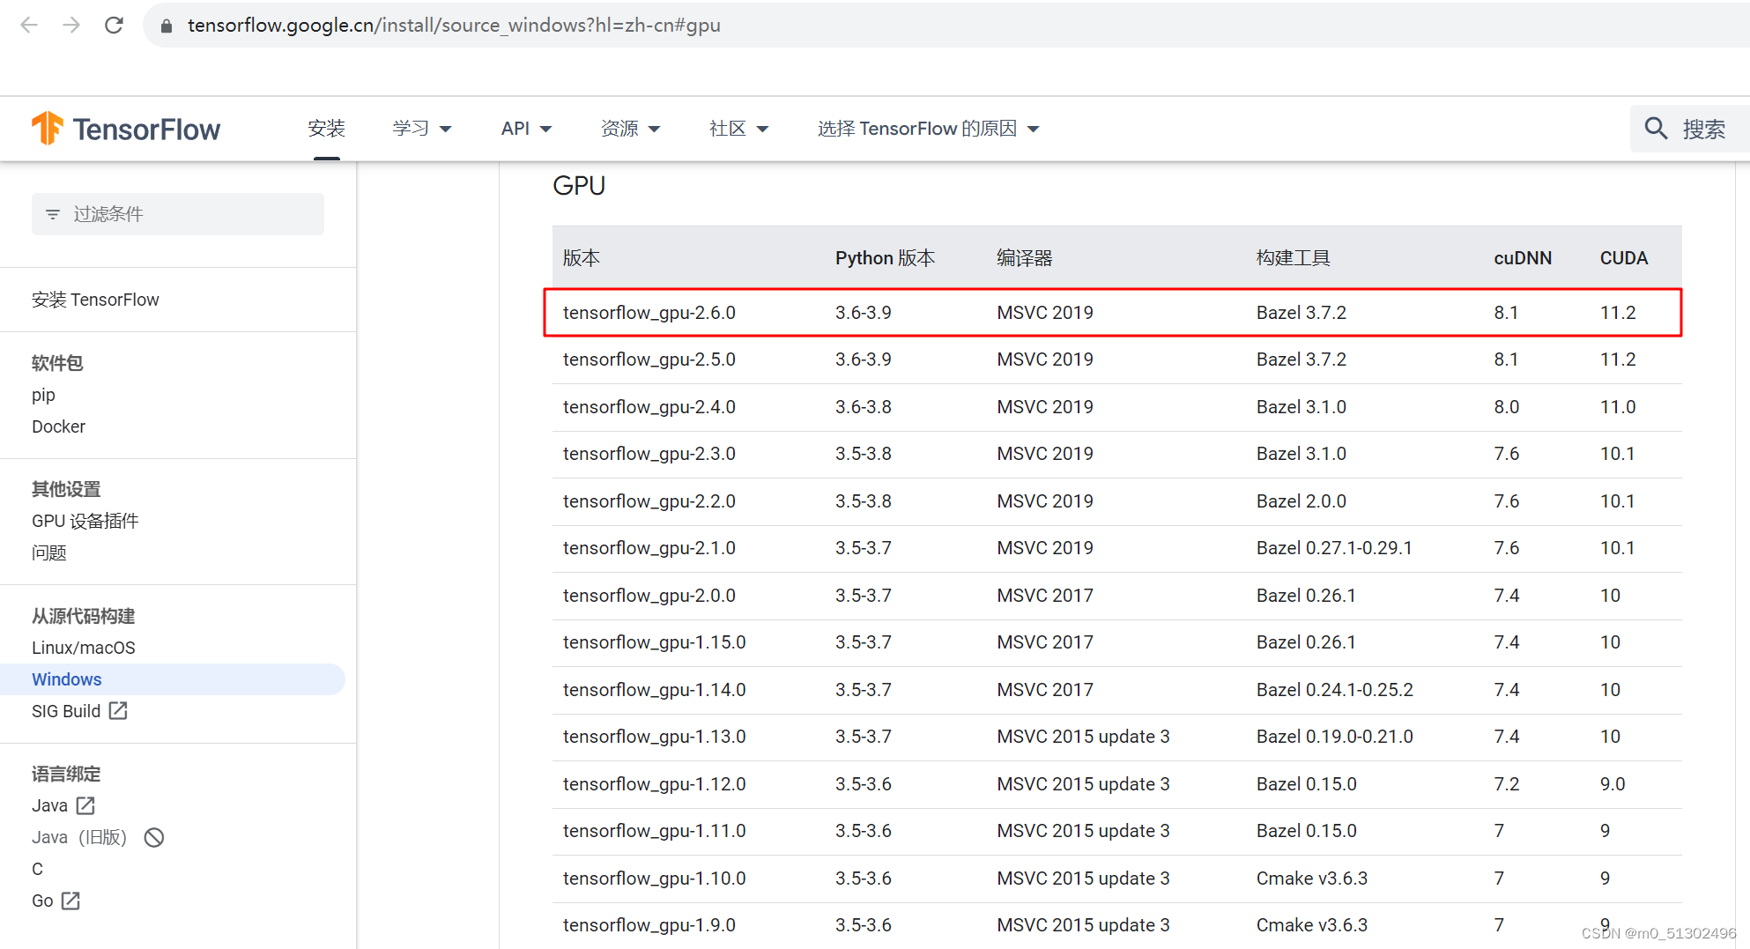Expand 选择 TensorFlow 的原因 dropdown
This screenshot has height=949, width=1750.
pos(928,129)
